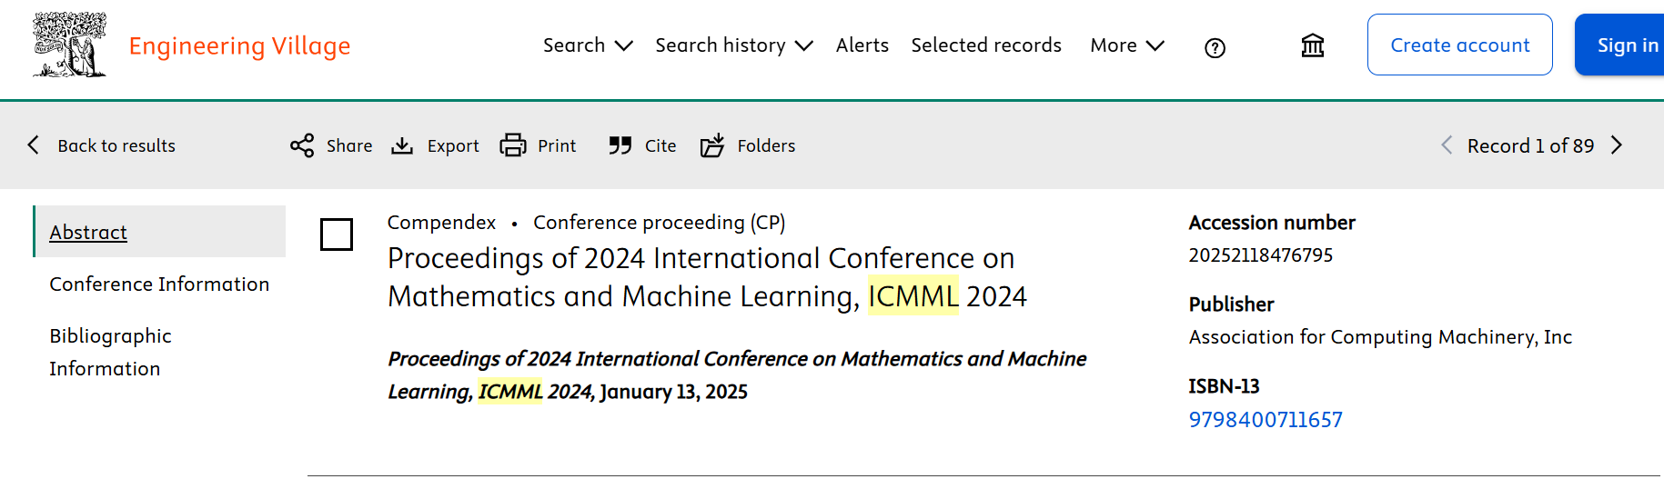
Task: Expand the Search dropdown menu
Action: click(588, 45)
